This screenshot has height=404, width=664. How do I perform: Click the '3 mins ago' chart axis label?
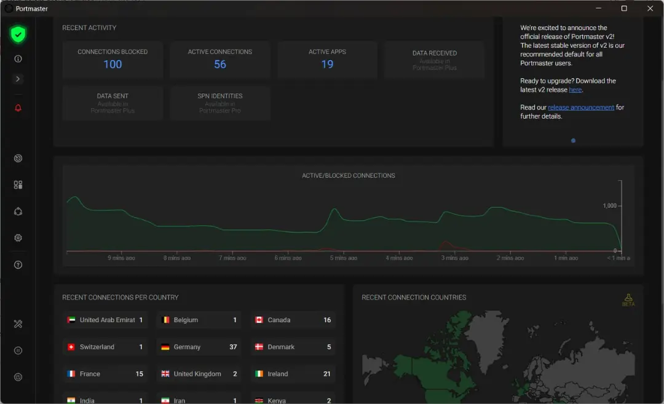(455, 258)
